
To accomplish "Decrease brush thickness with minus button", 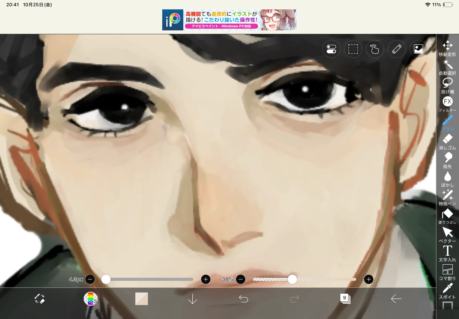I will [x=90, y=279].
